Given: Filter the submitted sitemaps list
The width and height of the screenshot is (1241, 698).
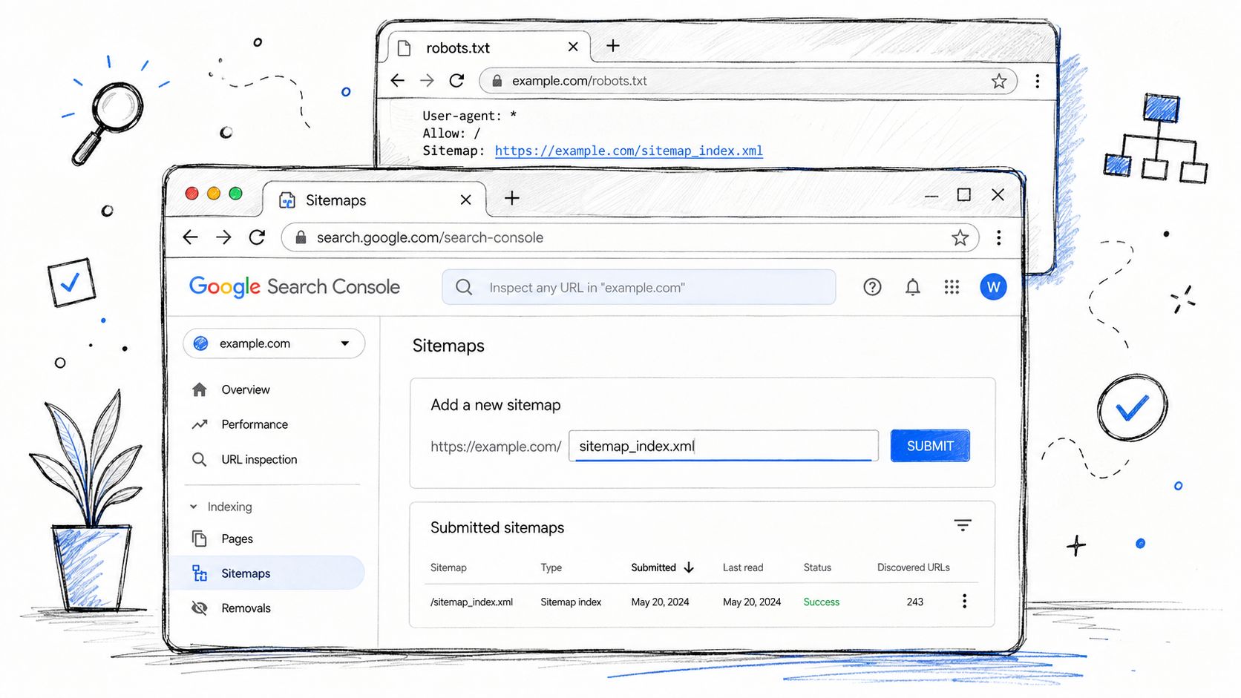Looking at the screenshot, I should pyautogui.click(x=963, y=526).
